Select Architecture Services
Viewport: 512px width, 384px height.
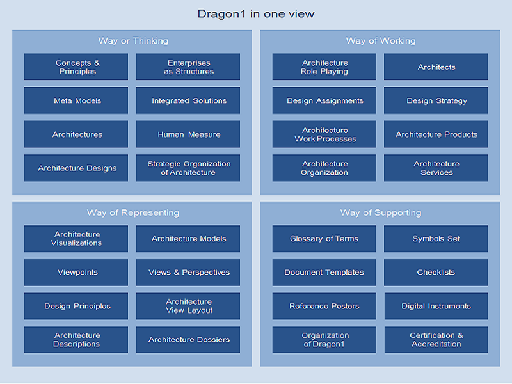click(436, 168)
